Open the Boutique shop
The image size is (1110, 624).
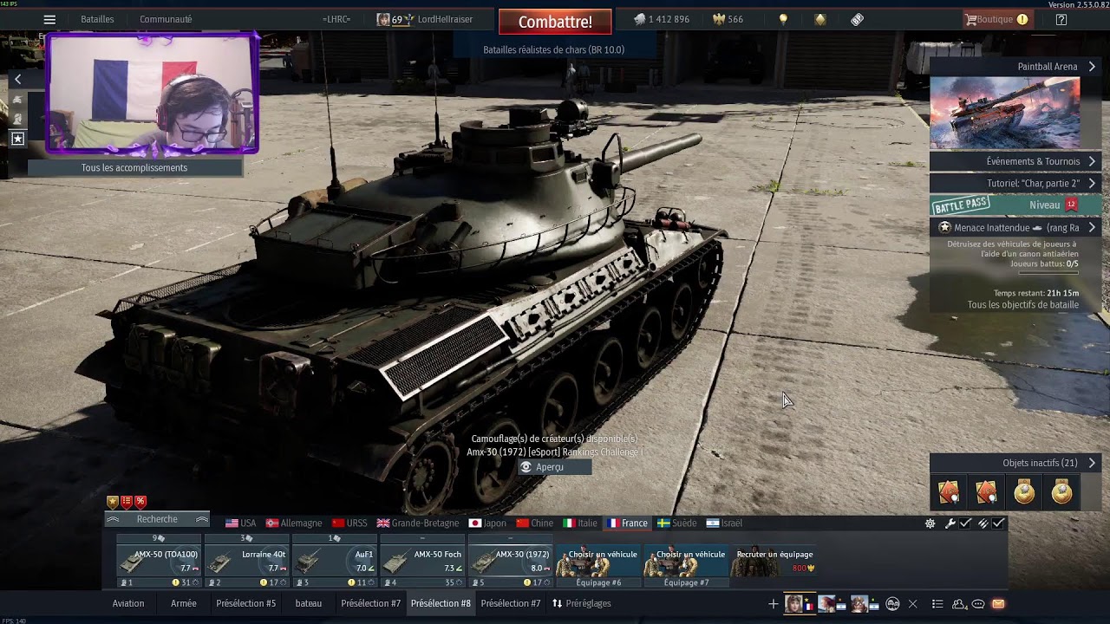(997, 19)
